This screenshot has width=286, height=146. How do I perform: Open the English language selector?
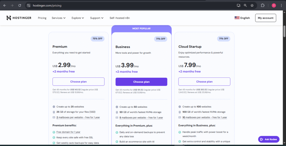242,18
